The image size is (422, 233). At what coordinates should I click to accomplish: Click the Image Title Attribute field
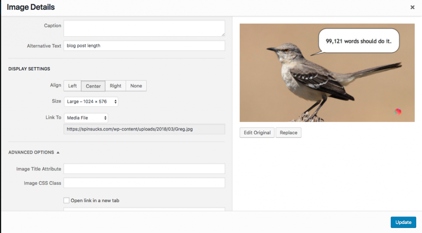[144, 169]
